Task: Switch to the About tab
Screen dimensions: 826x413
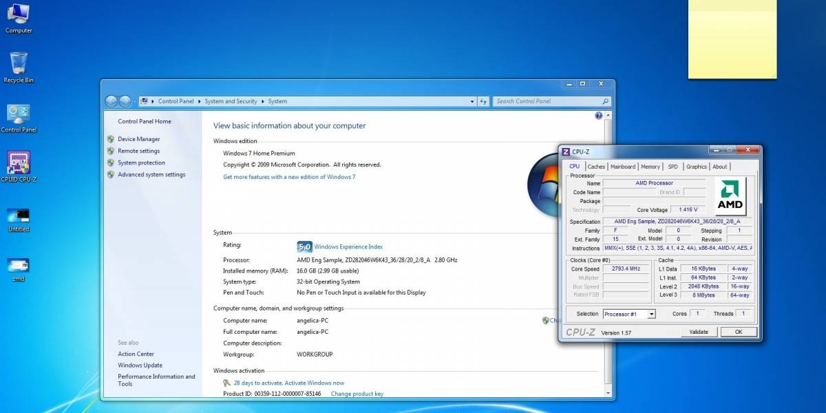Action: pos(719,167)
